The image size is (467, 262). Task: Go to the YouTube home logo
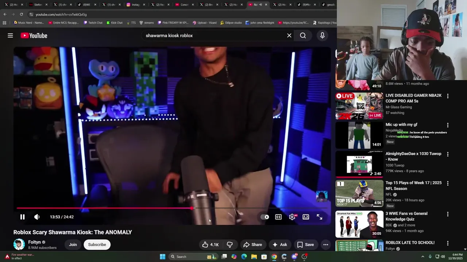(34, 36)
